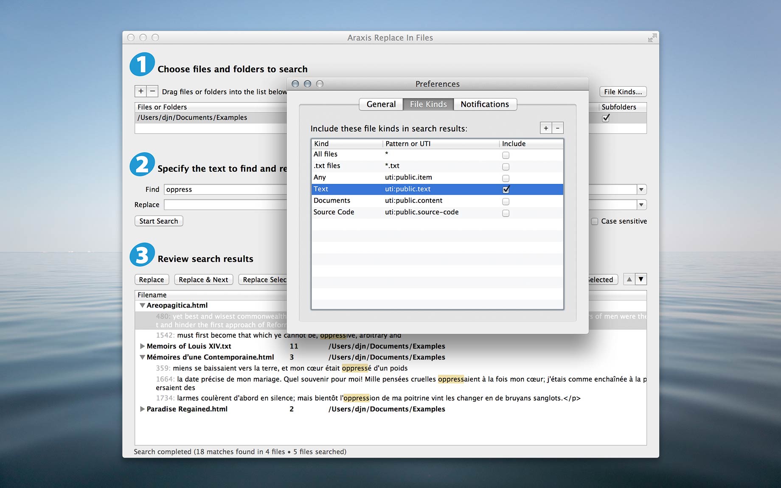Add a folder with the main window plus button
The image size is (781, 488).
point(140,91)
